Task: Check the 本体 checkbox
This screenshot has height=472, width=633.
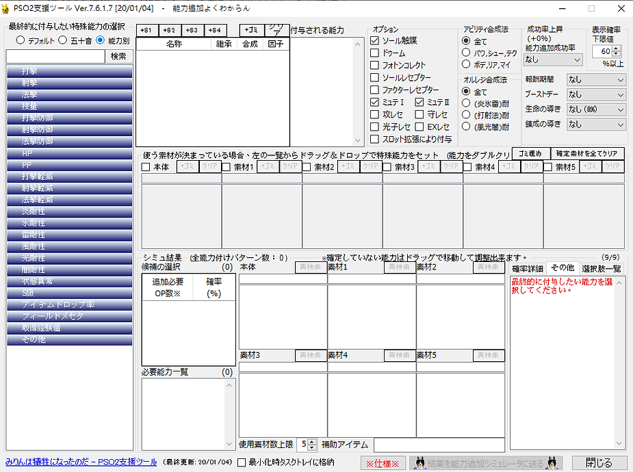Action: click(x=146, y=167)
